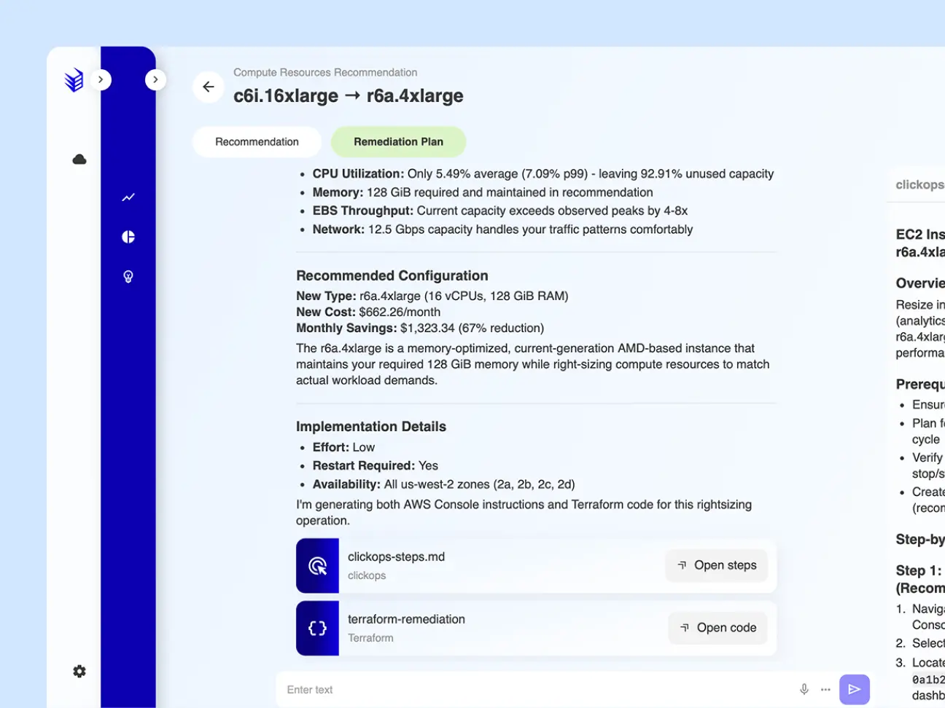
Task: Activate the microphone voice input
Action: (x=804, y=689)
